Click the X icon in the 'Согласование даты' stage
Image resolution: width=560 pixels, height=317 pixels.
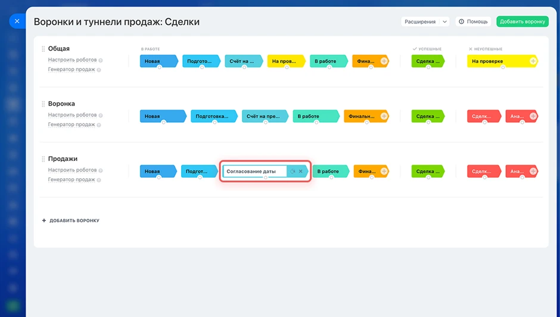[x=301, y=172]
